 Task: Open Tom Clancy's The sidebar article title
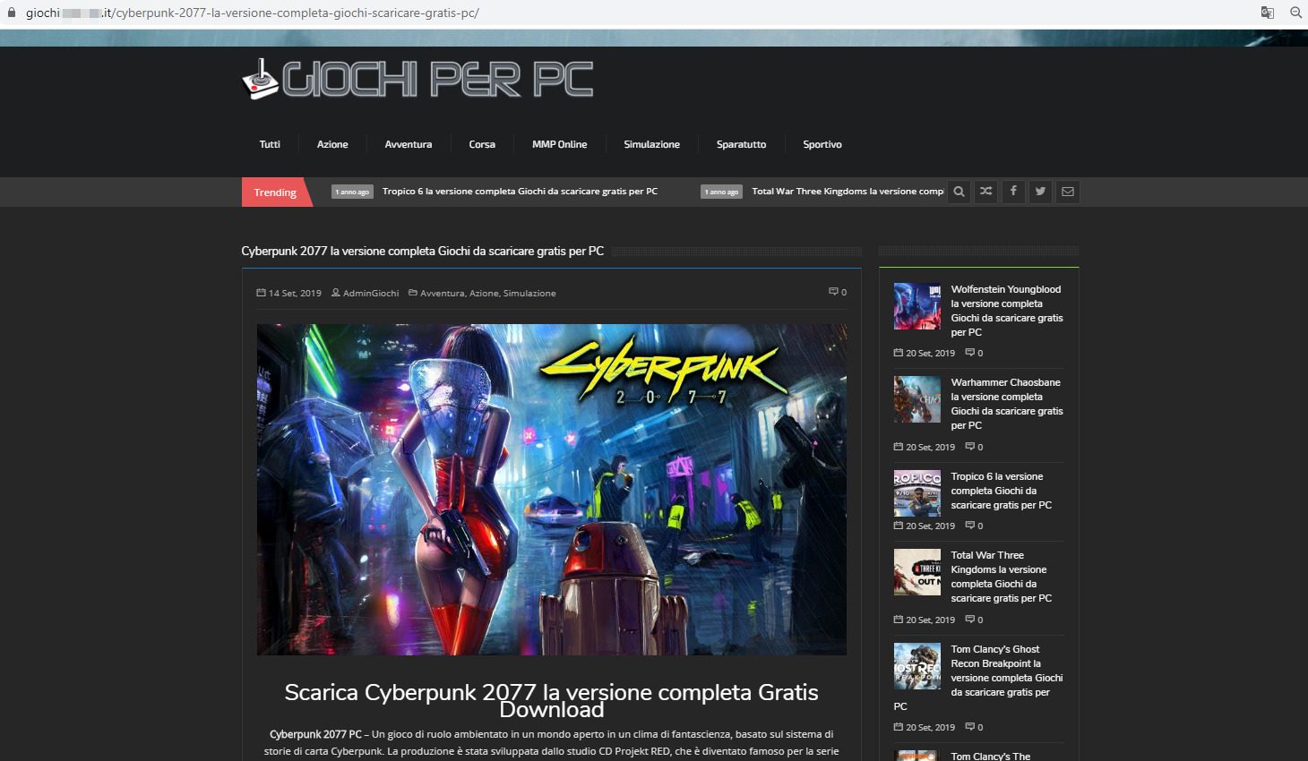pyautogui.click(x=991, y=757)
